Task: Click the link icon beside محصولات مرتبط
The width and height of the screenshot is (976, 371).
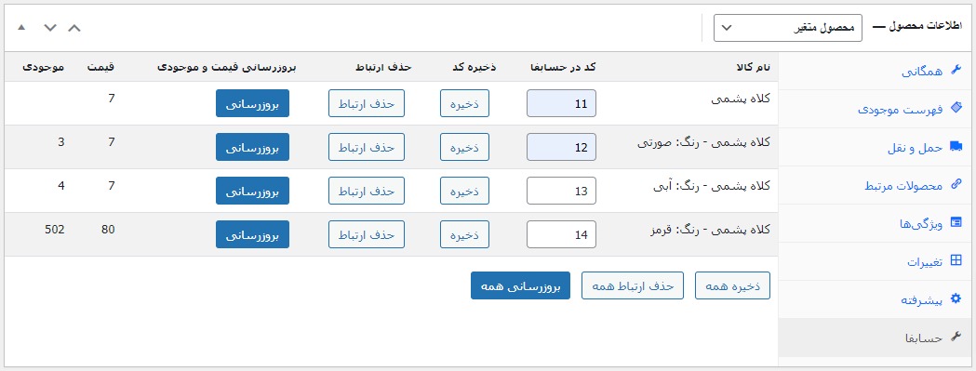Action: tap(956, 186)
